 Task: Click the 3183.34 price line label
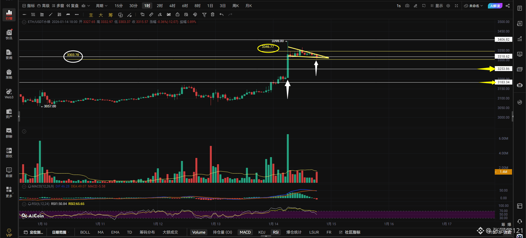[x=504, y=82]
